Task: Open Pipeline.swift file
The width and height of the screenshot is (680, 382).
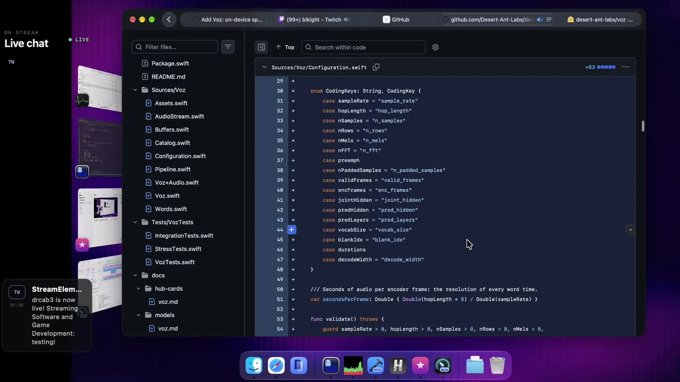Action: click(x=173, y=170)
